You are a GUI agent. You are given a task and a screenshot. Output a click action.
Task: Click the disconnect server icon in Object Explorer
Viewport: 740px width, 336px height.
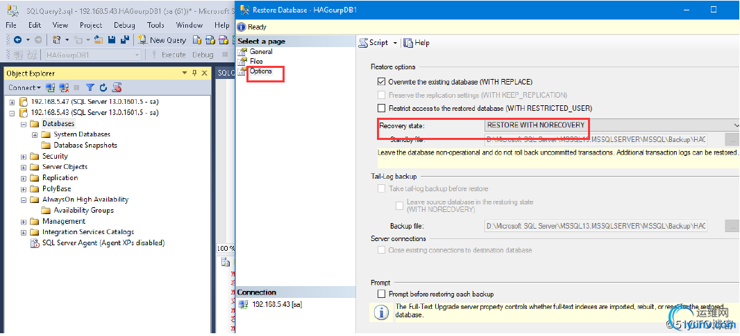tap(64, 87)
